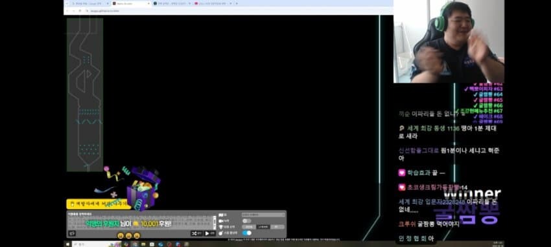The image size is (551, 247).
Task: Click the names text area scrollbar
Action: [215, 222]
